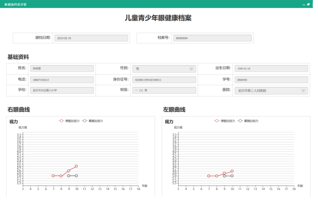Select right eye red point at age 8
Image resolution: width=318 pixels, height=210 pixels.
(61, 176)
